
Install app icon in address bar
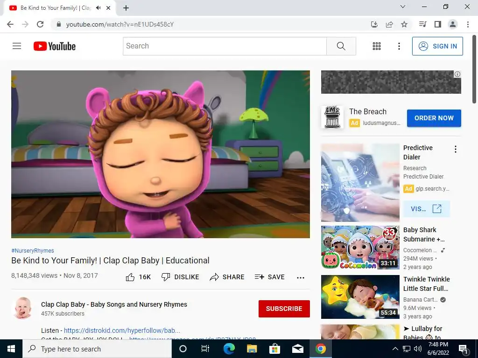[x=374, y=24]
